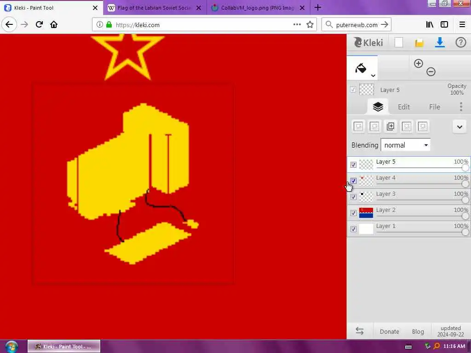
Task: Open Kleki Paint Tool taskbar button
Action: pyautogui.click(x=64, y=347)
